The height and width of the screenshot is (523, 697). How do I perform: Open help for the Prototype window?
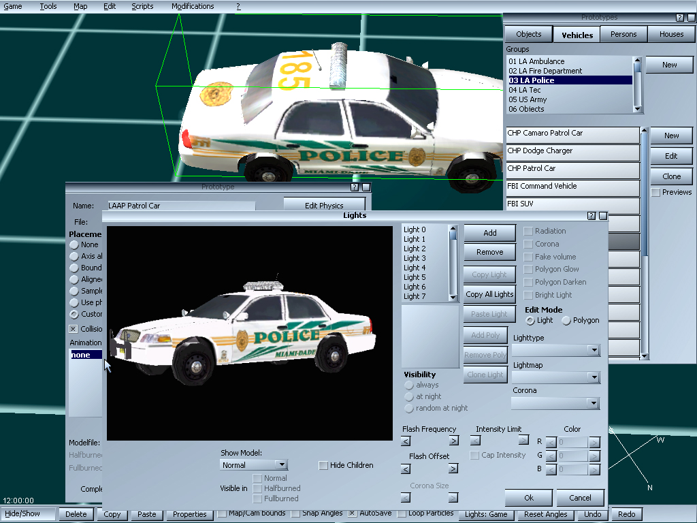(x=354, y=187)
